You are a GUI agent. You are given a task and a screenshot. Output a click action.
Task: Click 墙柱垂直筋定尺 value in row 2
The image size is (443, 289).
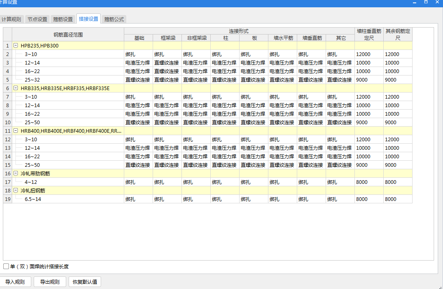pos(369,54)
